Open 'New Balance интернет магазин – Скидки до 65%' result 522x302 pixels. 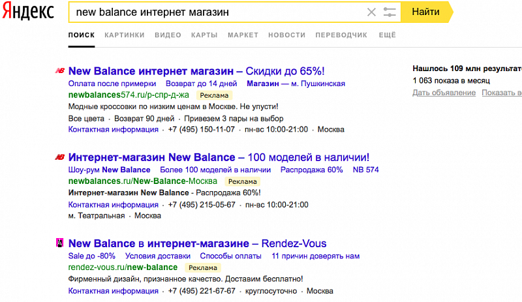click(196, 71)
